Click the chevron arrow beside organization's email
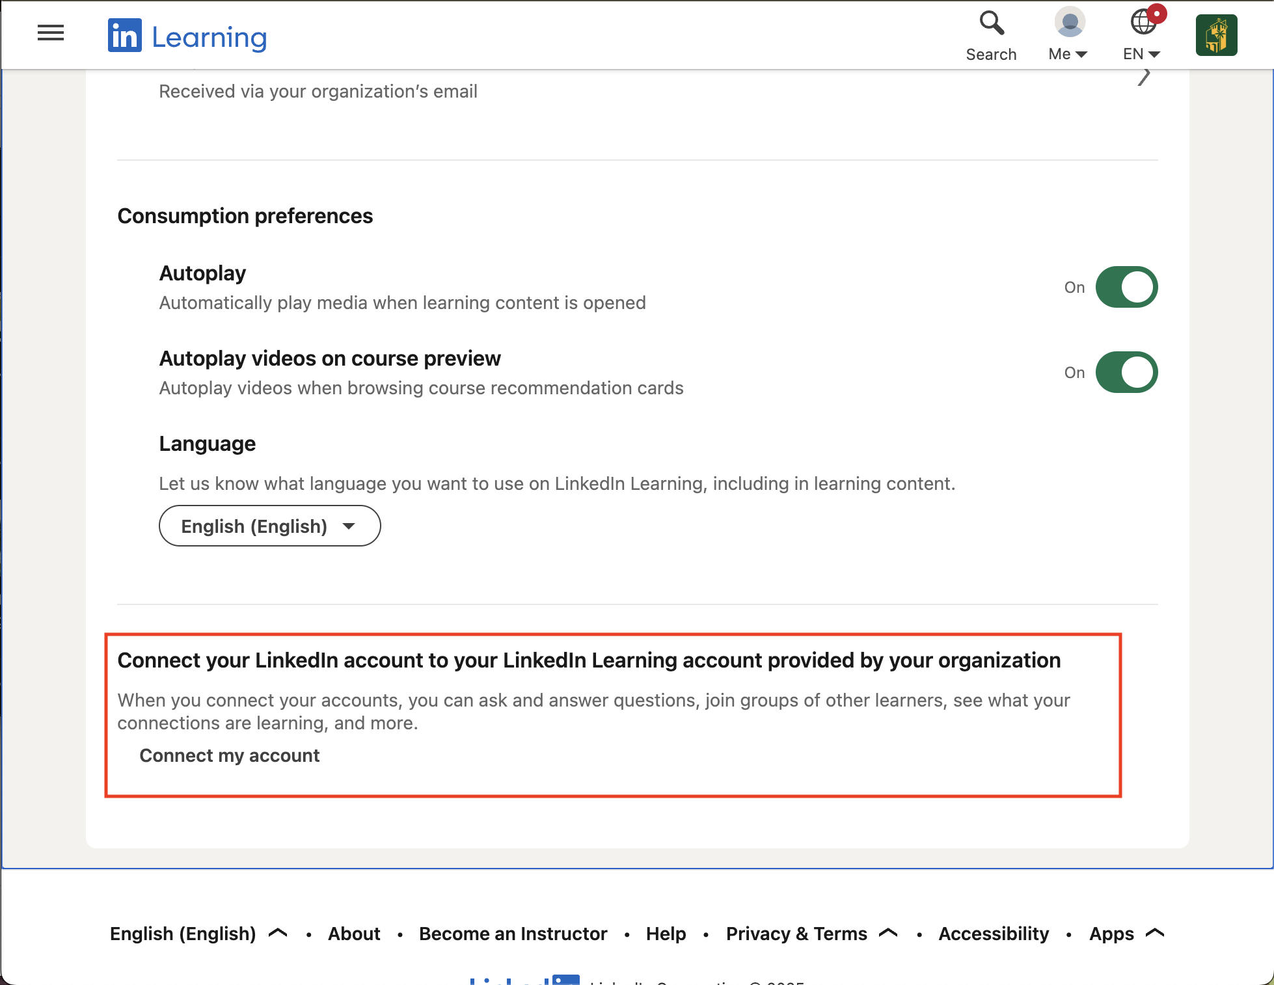1274x985 pixels. click(x=1144, y=77)
